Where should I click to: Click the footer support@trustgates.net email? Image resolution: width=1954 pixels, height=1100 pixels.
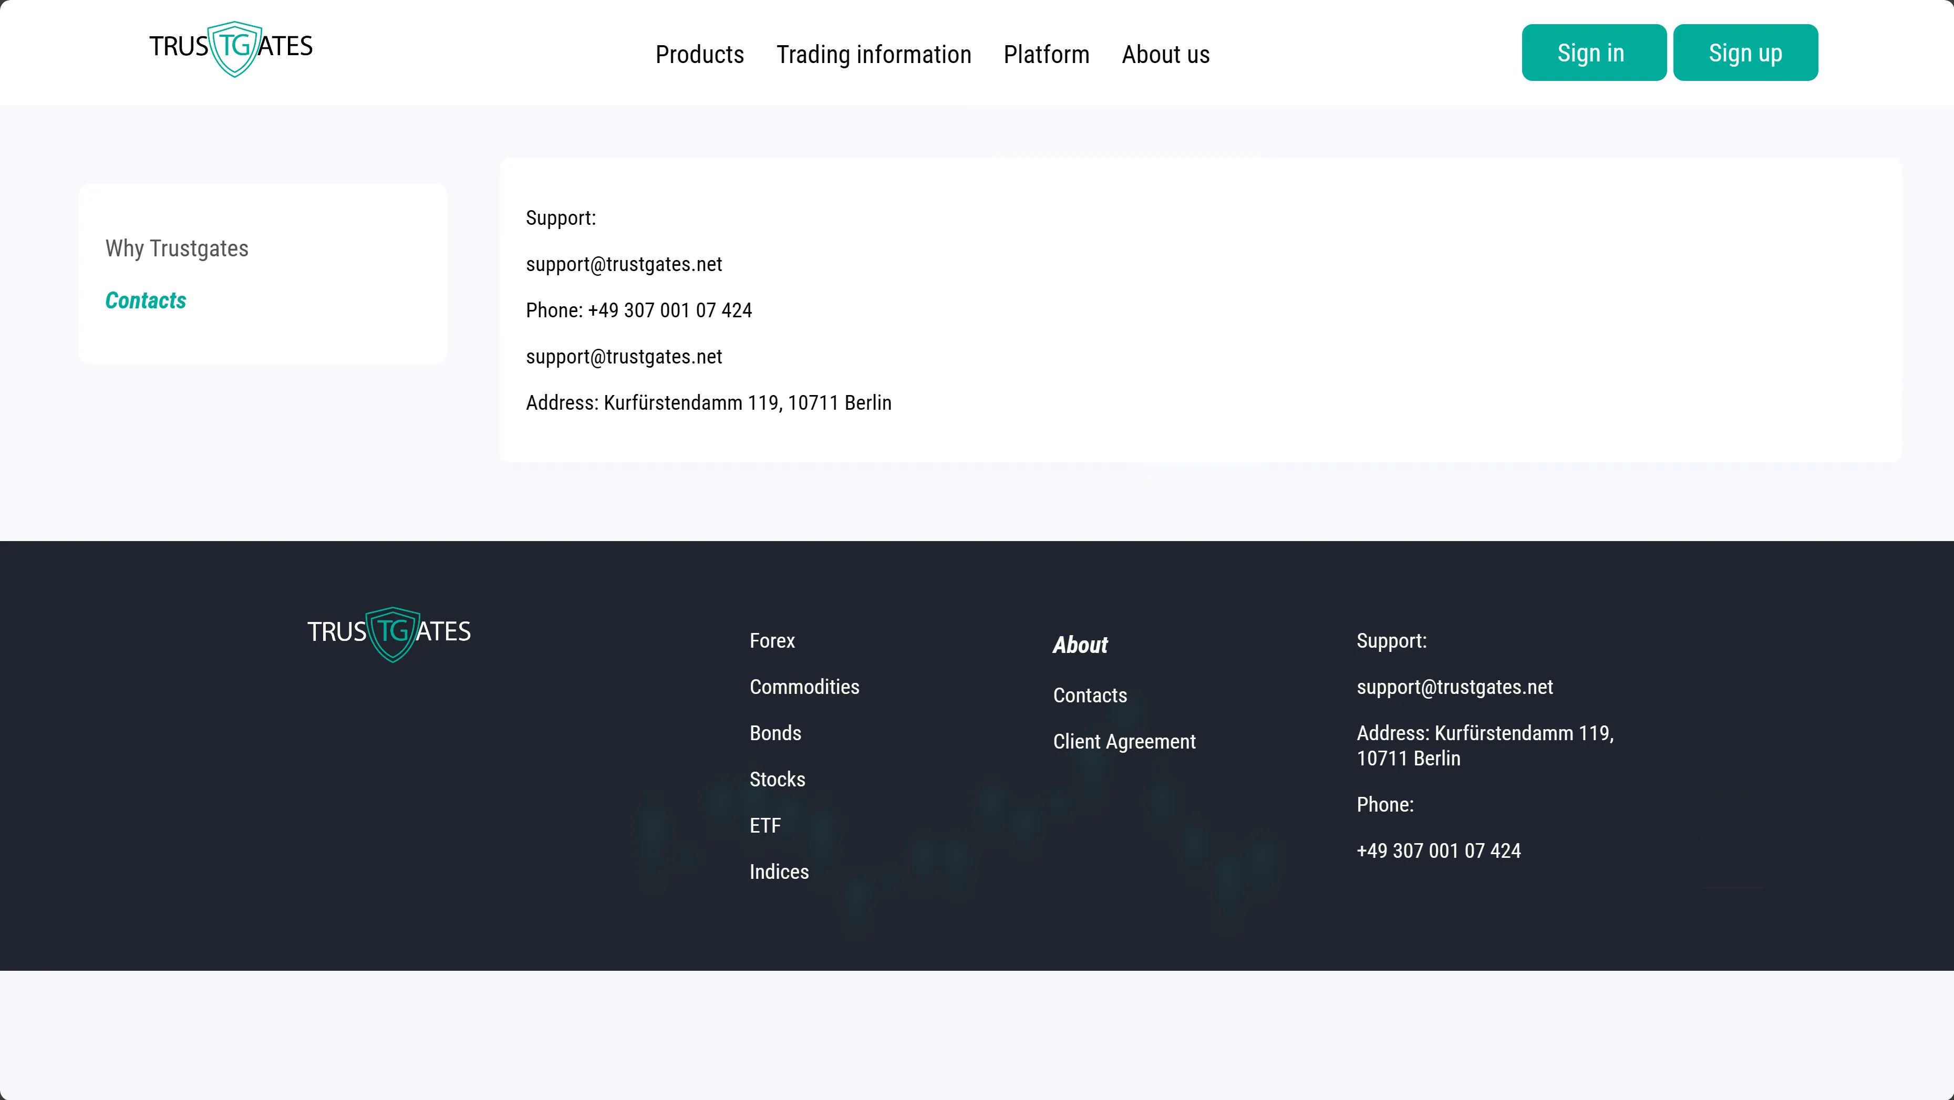click(x=1454, y=687)
